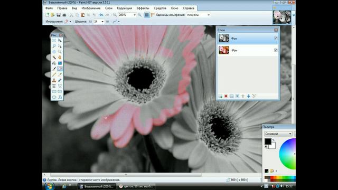Toggle the pixel grid button
Viewport: 338px width, 190px height.
147,15
